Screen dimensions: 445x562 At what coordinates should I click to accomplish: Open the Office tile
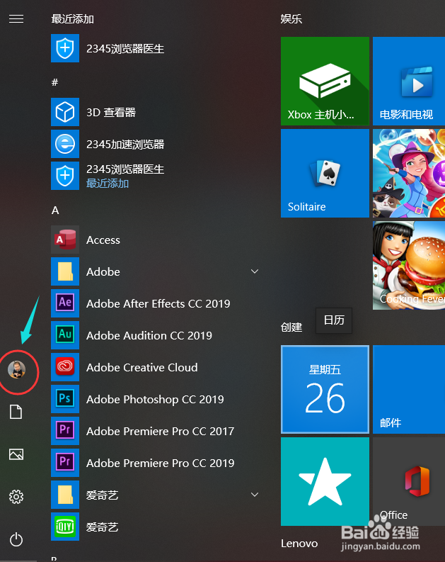coord(409,481)
